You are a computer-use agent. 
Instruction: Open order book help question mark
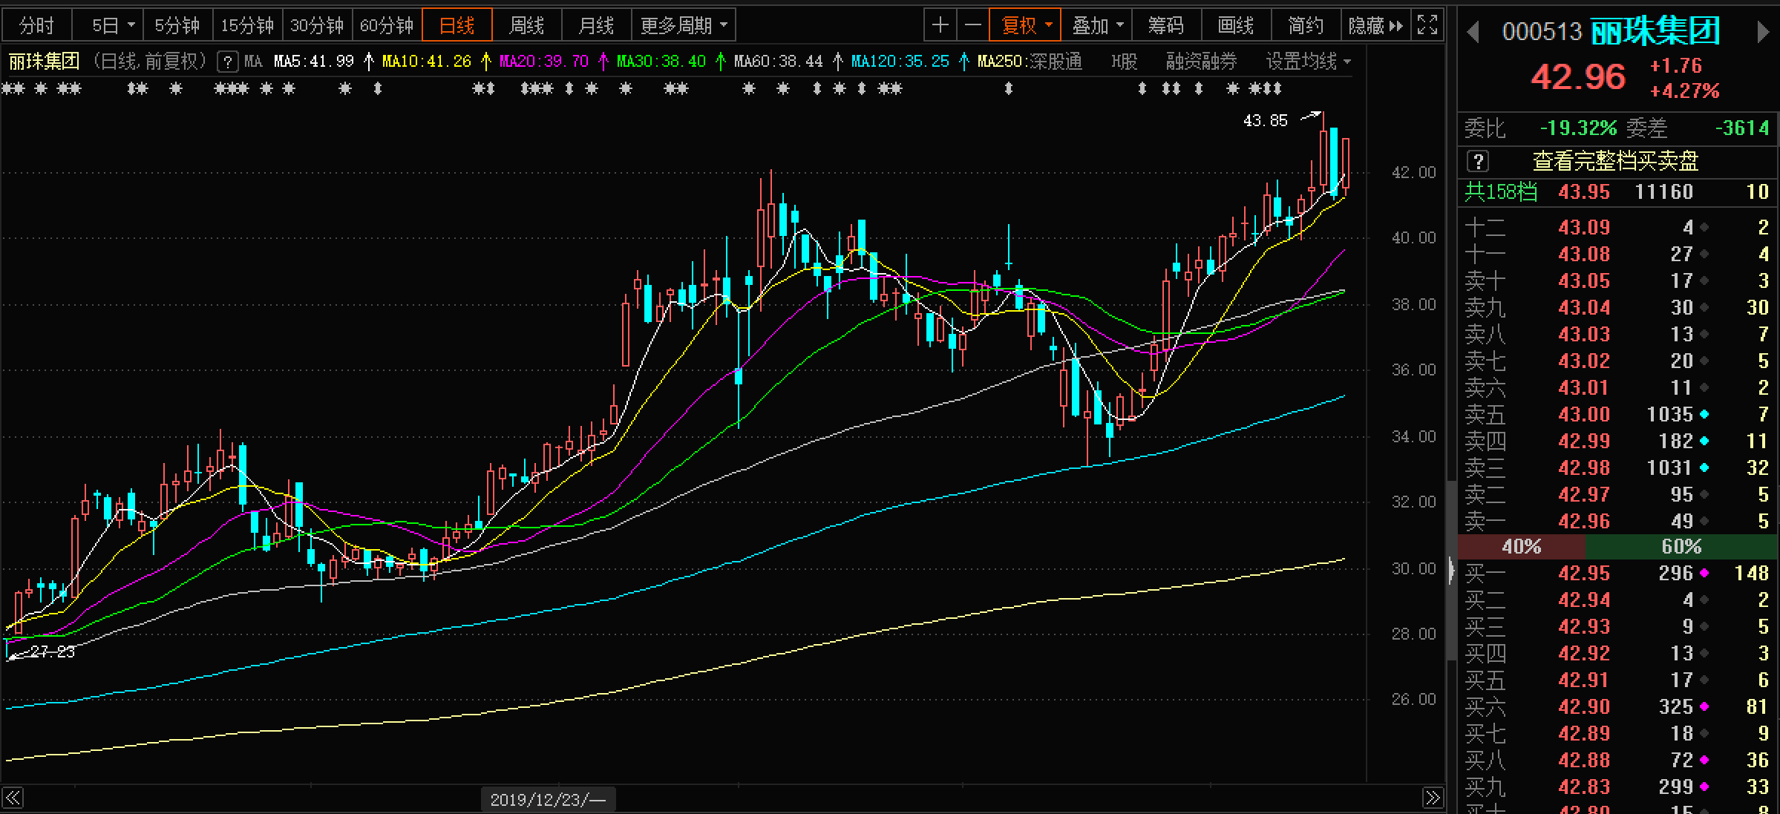1478,161
